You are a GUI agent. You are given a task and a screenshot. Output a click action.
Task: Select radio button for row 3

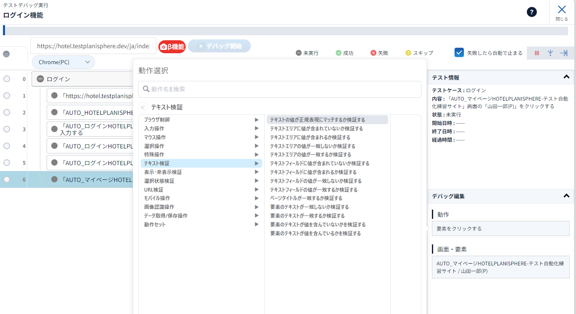click(7, 129)
